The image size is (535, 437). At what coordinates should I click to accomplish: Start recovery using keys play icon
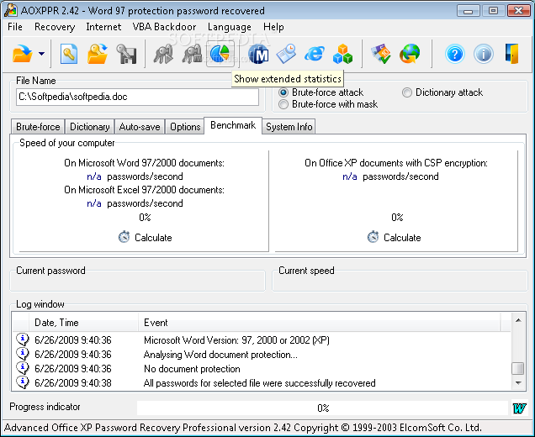[163, 54]
